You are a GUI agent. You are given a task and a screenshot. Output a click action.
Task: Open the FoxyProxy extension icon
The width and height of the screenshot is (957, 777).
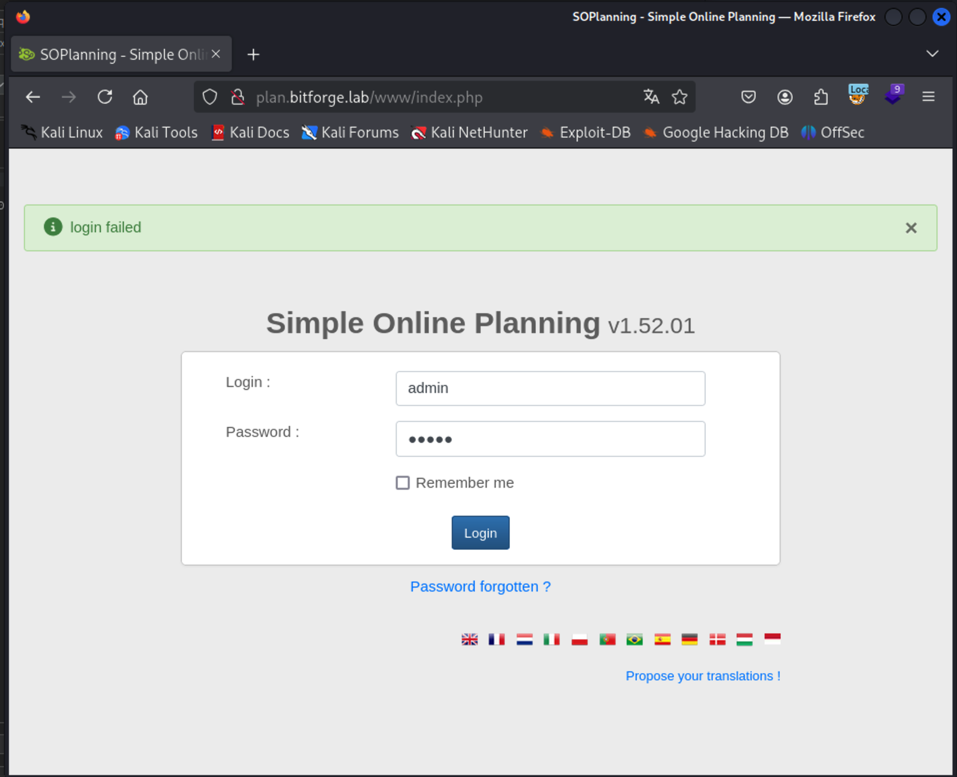(857, 95)
